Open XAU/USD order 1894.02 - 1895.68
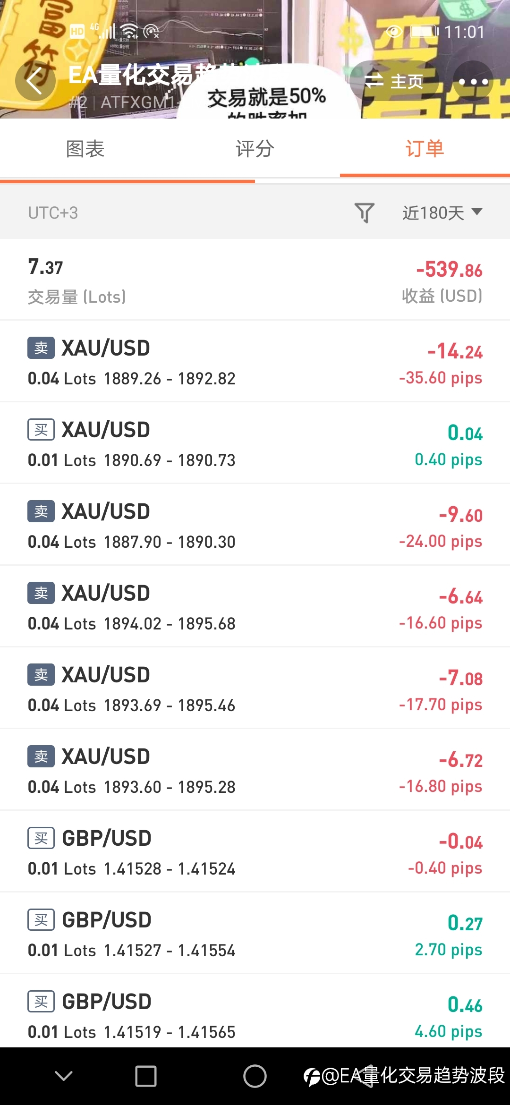The height and width of the screenshot is (1105, 510). coord(255,607)
